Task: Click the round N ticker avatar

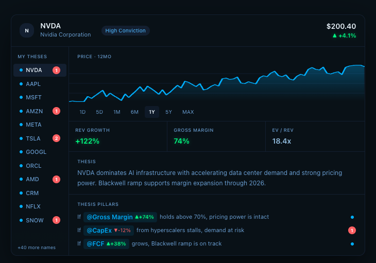Action: pos(27,30)
